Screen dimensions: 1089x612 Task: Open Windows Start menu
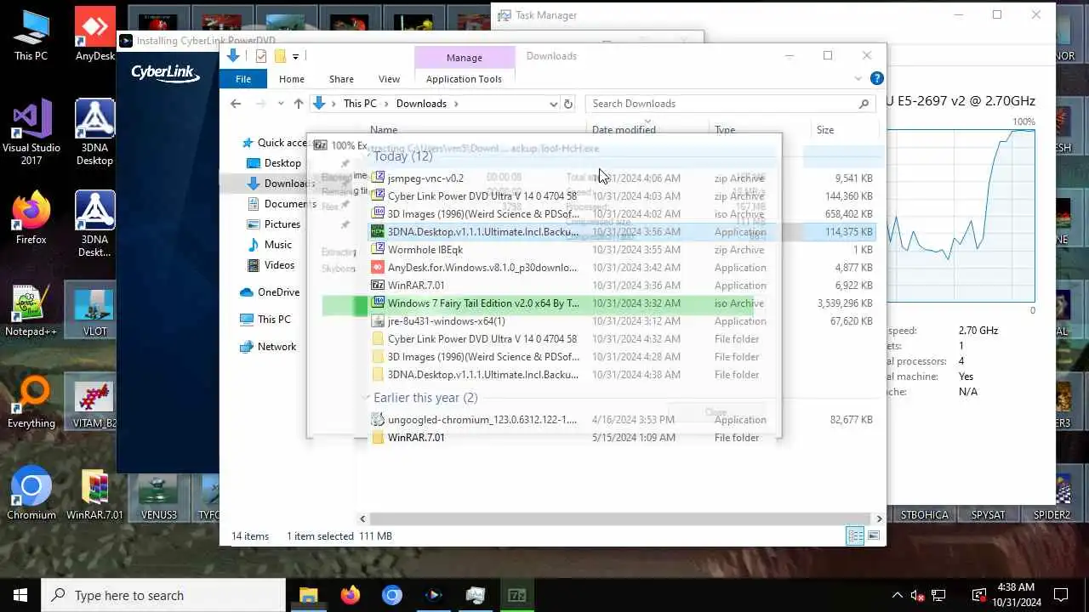pos(20,595)
